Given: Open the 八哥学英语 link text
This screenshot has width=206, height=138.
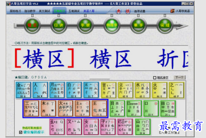Looking at the screenshot, I should (x=183, y=11).
